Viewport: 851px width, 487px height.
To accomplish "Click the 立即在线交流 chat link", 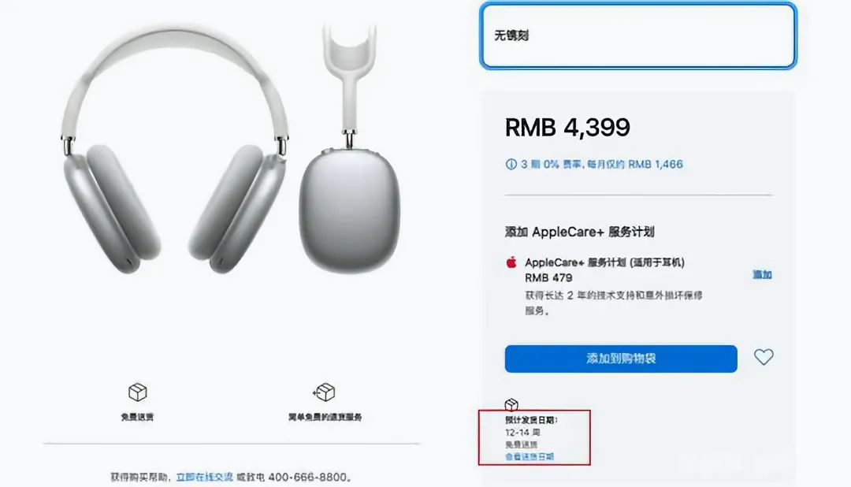I will click(x=204, y=477).
